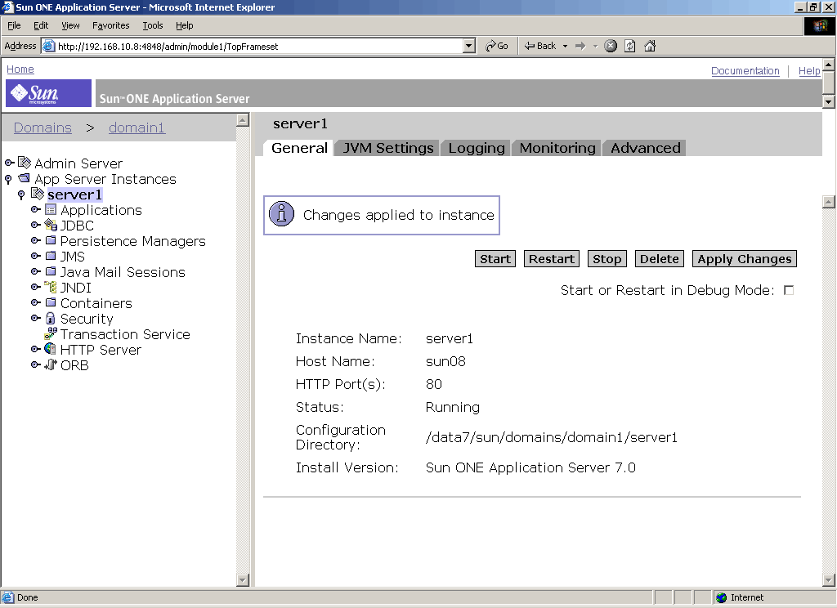Follow the Home link

click(x=20, y=69)
